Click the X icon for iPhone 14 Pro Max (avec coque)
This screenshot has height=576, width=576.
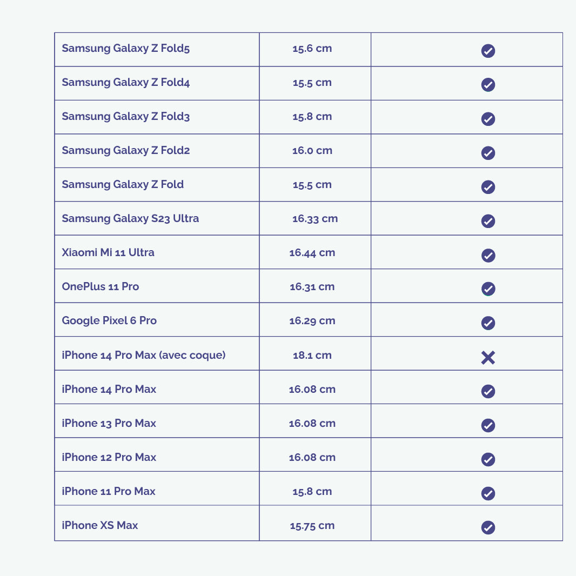click(488, 357)
